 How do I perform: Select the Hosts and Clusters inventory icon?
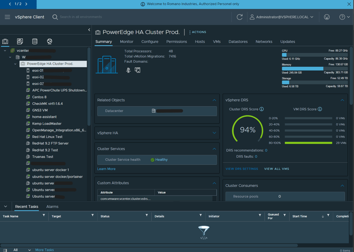(x=5, y=42)
